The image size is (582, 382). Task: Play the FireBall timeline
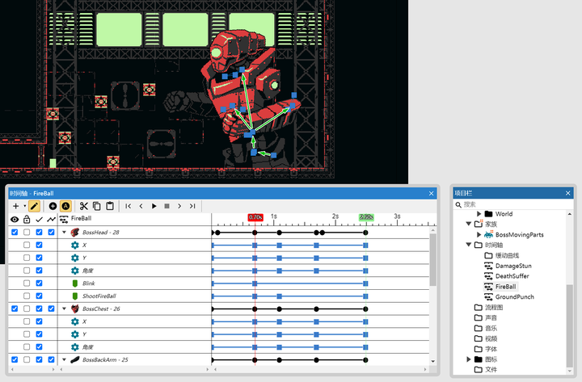tap(154, 206)
